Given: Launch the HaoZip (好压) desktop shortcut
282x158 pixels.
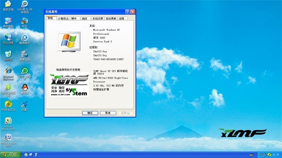Looking at the screenshot, I should pos(25,22).
